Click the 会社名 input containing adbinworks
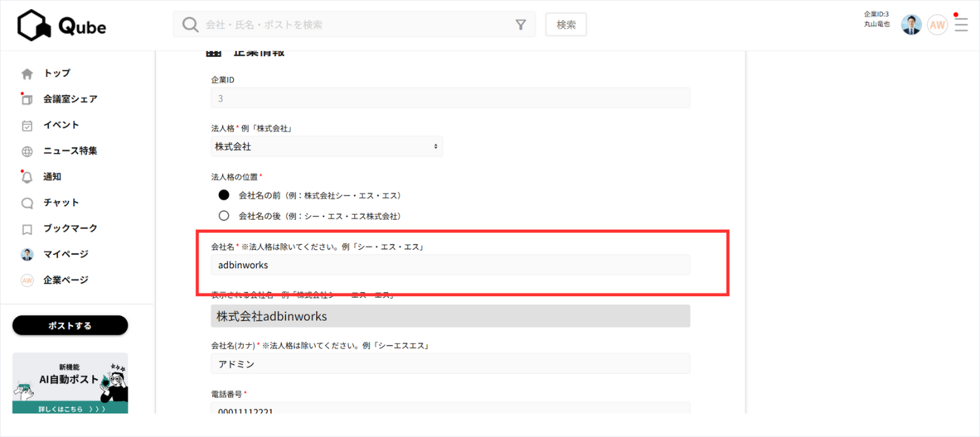 pos(449,265)
